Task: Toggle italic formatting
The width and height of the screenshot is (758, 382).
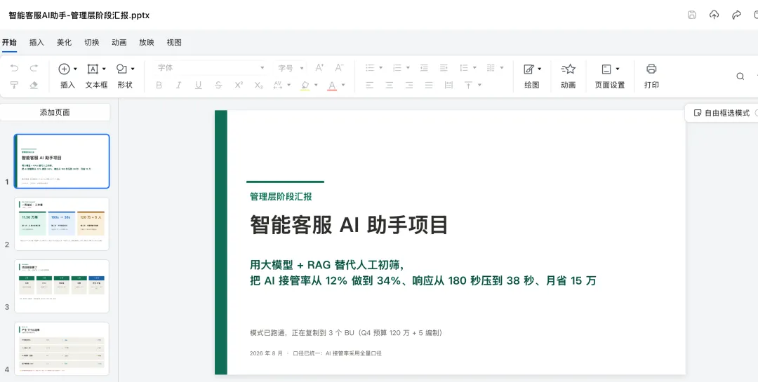Action: (x=178, y=85)
